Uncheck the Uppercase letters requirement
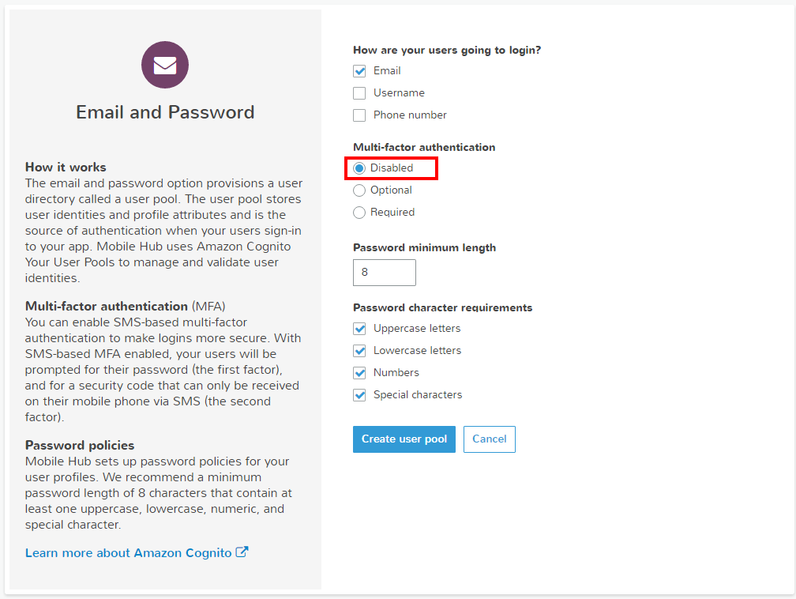The height and width of the screenshot is (599, 796). click(359, 329)
